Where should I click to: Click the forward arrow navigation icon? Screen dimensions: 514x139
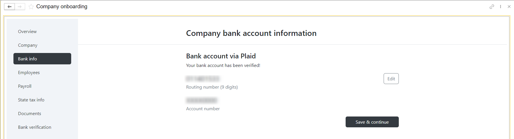pos(20,7)
